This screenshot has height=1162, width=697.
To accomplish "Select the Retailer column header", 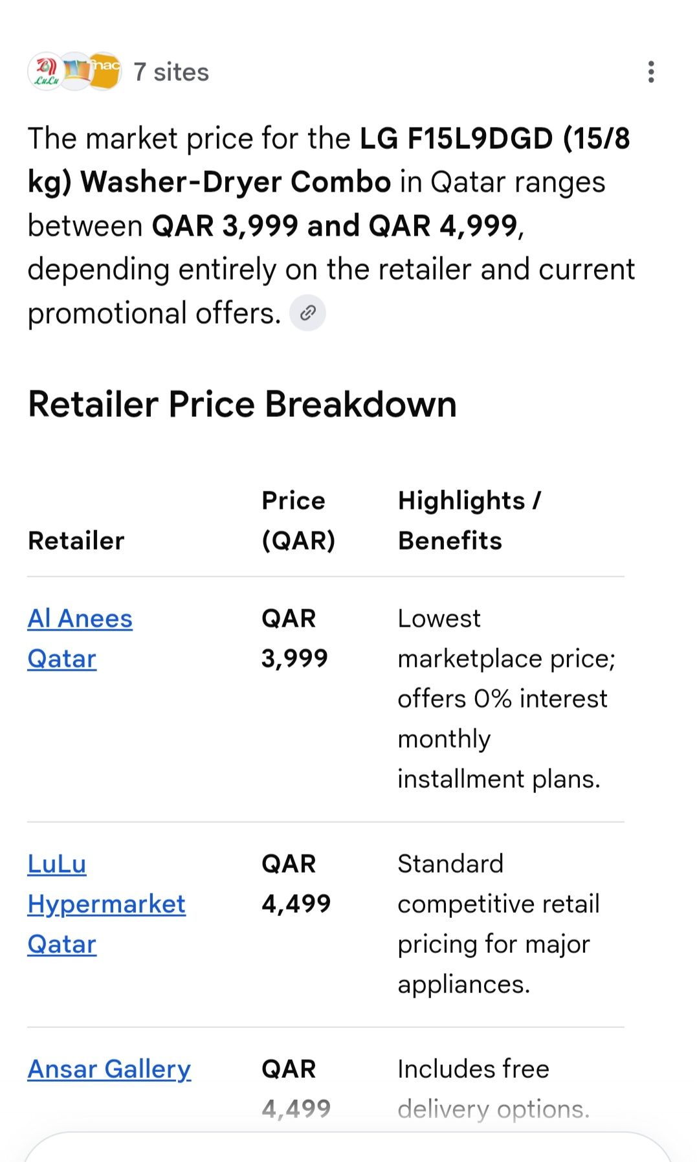I will [x=76, y=541].
